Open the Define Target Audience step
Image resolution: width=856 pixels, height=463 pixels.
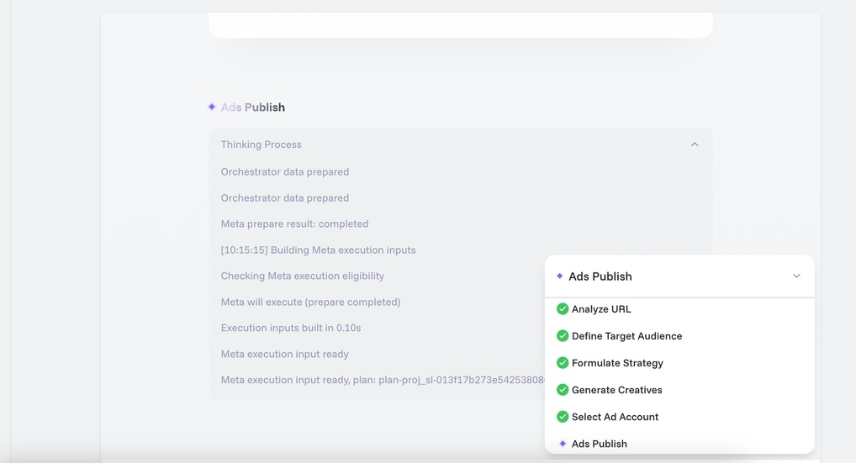pyautogui.click(x=626, y=336)
